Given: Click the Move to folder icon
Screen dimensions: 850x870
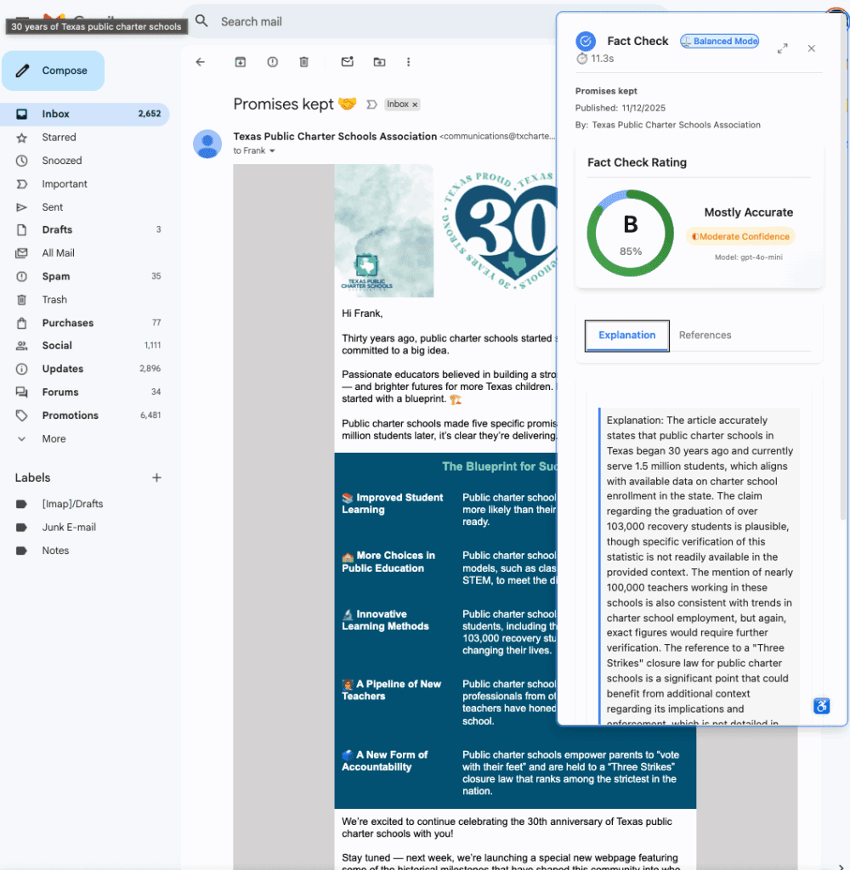Looking at the screenshot, I should pyautogui.click(x=379, y=62).
